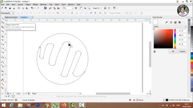
Task: Select the Parallel Dimension tool
Action: 2,62
